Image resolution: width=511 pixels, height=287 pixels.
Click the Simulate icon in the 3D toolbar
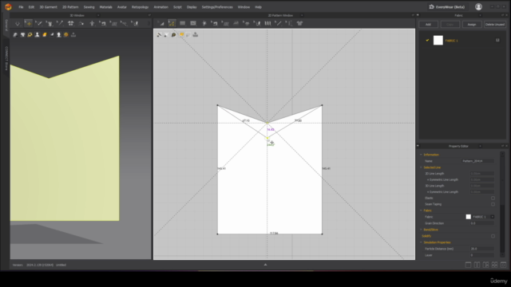click(18, 23)
